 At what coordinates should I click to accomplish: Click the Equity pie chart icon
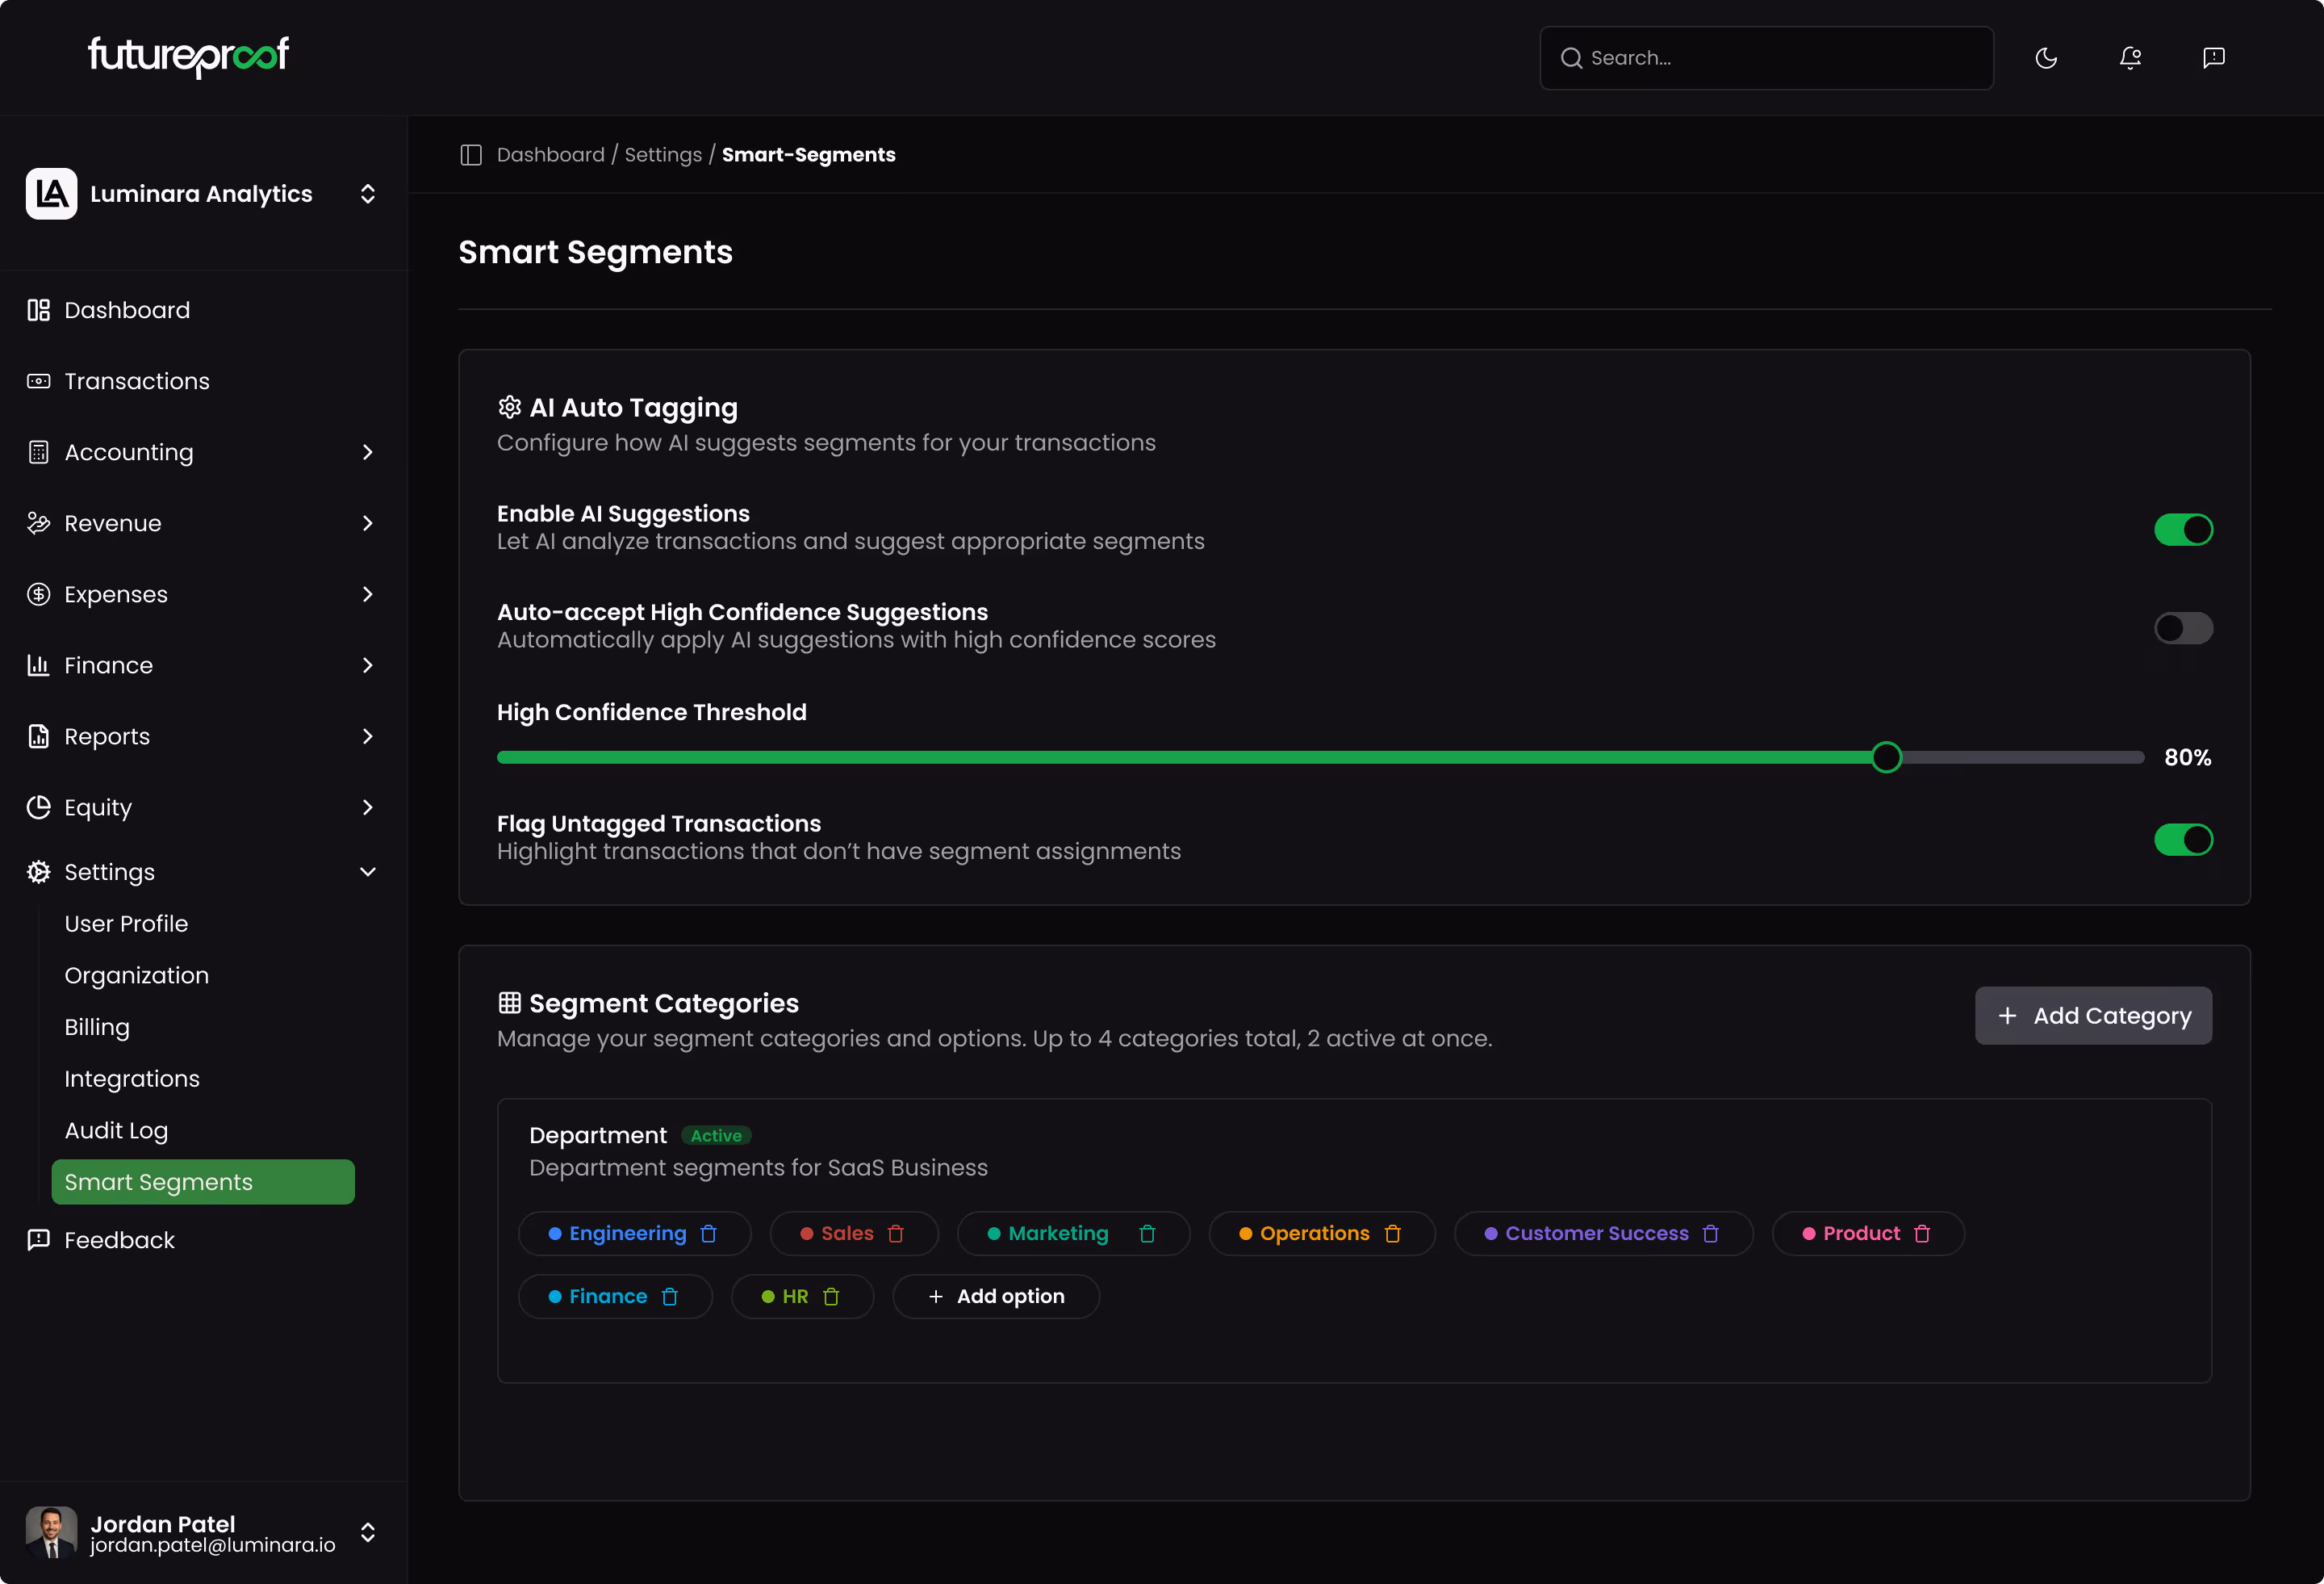click(x=38, y=807)
